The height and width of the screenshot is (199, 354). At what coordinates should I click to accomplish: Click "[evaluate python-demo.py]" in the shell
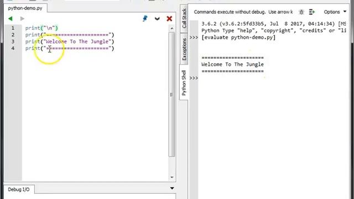coord(238,38)
